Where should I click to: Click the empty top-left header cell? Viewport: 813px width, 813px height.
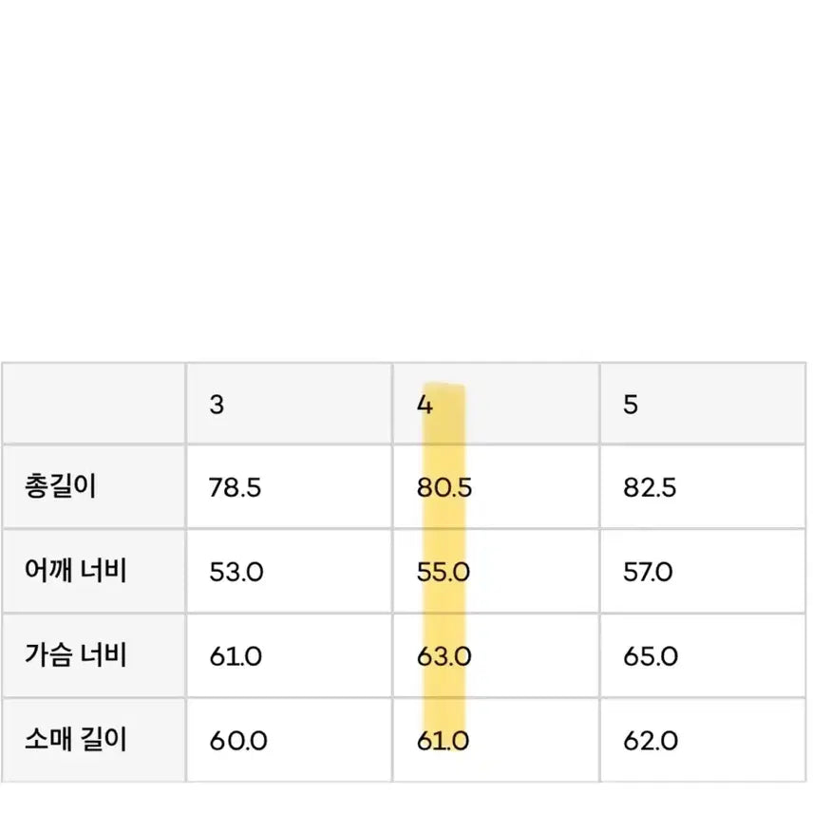[93, 404]
